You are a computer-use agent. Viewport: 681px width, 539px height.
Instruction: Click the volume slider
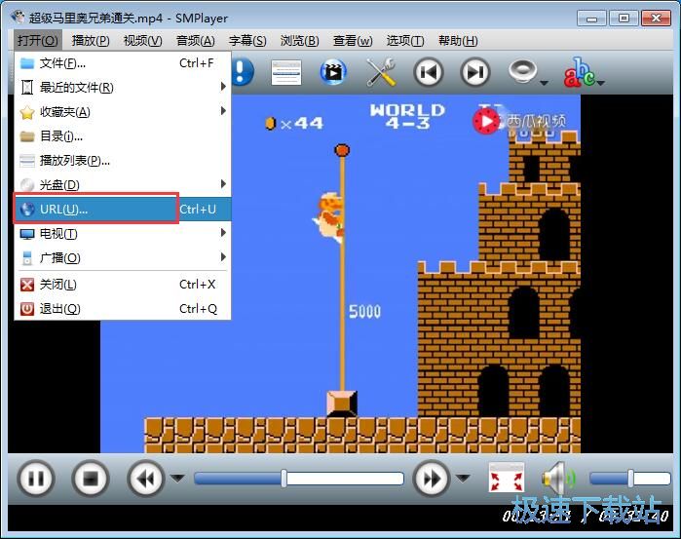(630, 479)
